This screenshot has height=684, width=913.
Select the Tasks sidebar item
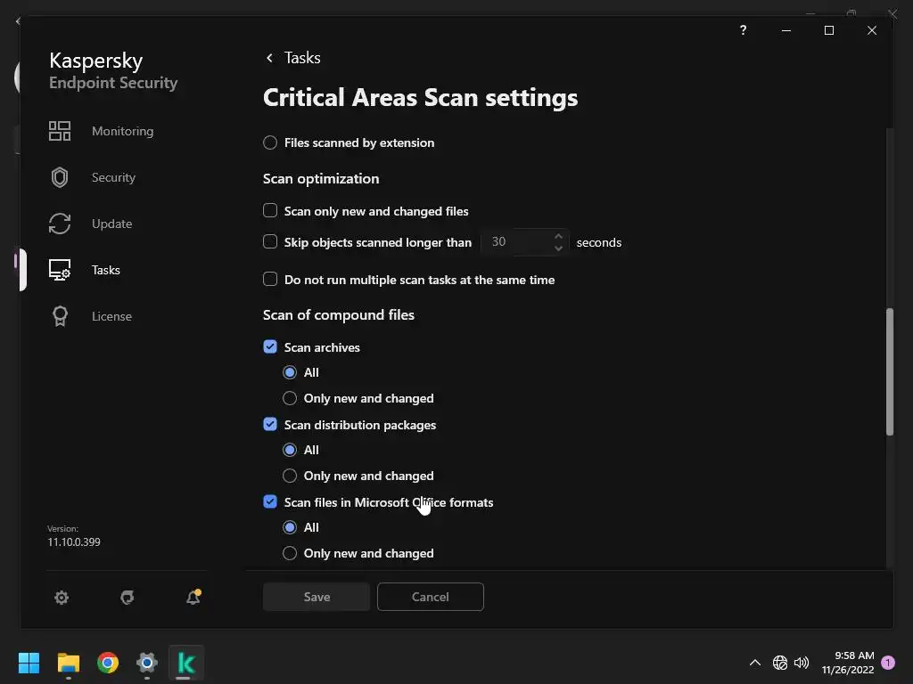[105, 270]
